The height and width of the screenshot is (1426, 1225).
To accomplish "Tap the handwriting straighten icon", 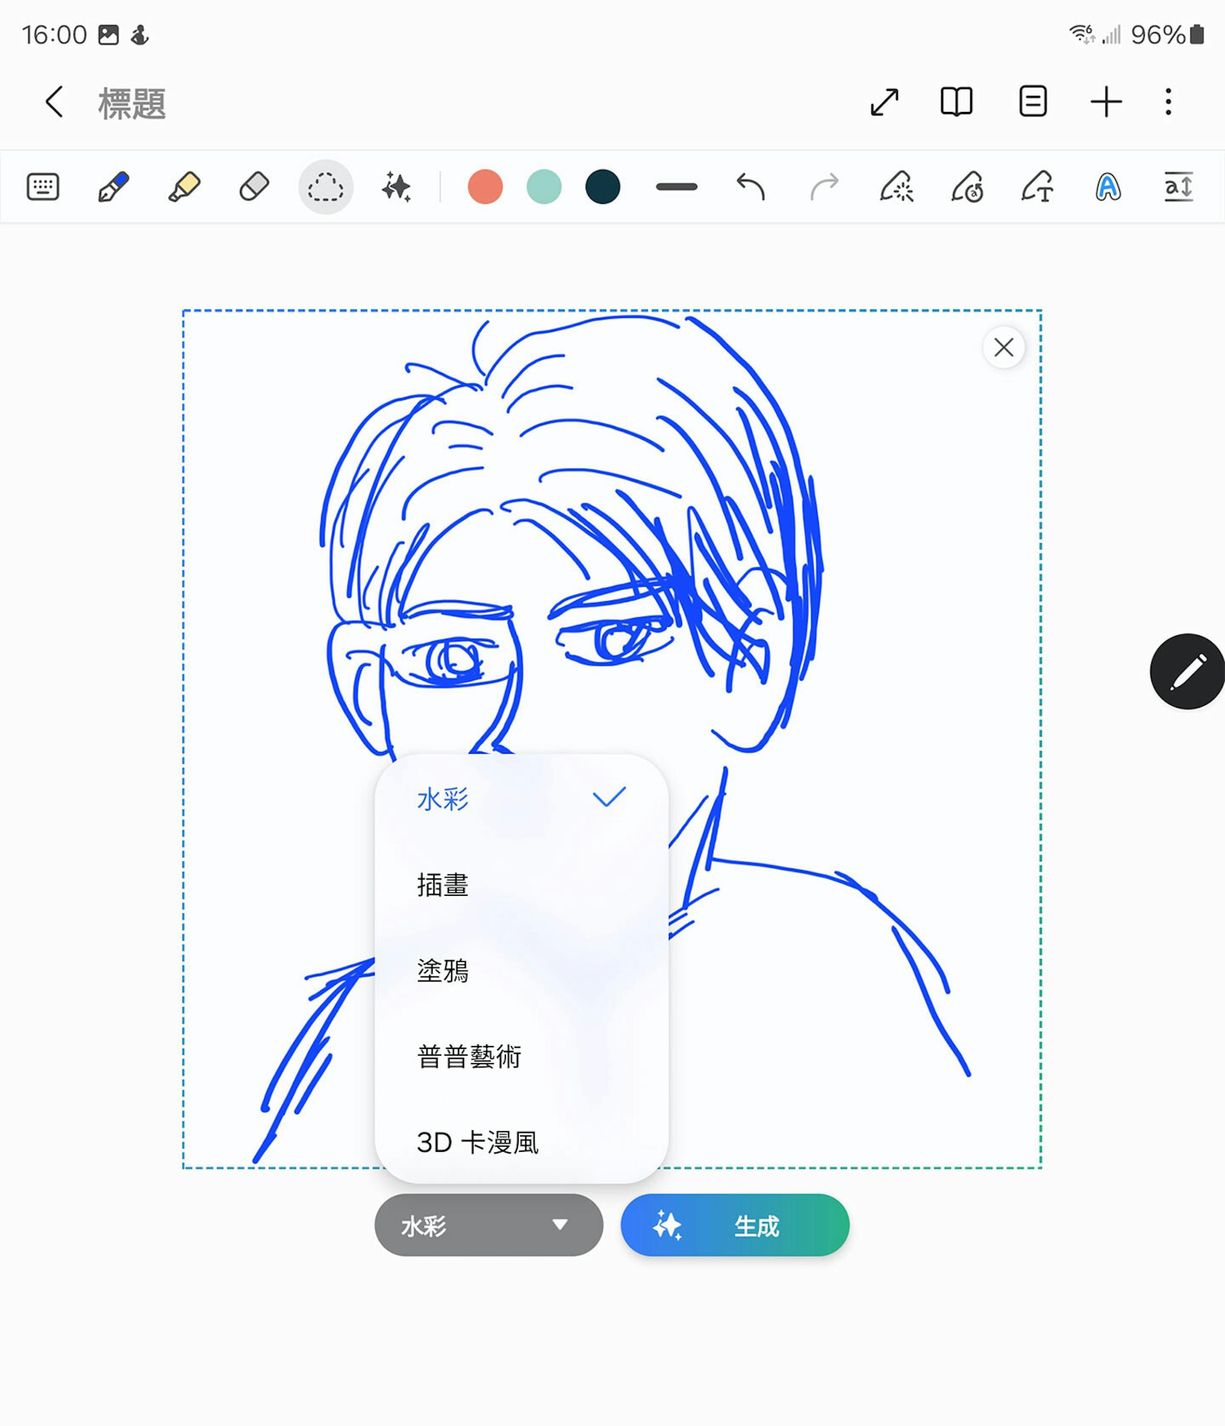I will pos(967,187).
